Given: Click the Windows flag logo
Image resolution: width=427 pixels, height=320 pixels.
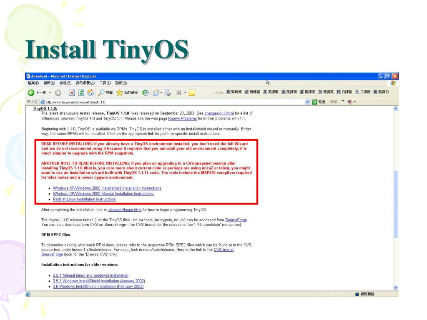Looking at the screenshot, I should click(x=393, y=83).
